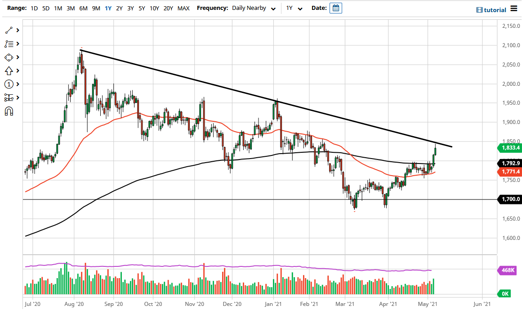Screen dimensions: 522x314
Task: Open the Daily Nearby frequency dropdown
Action: click(x=254, y=8)
